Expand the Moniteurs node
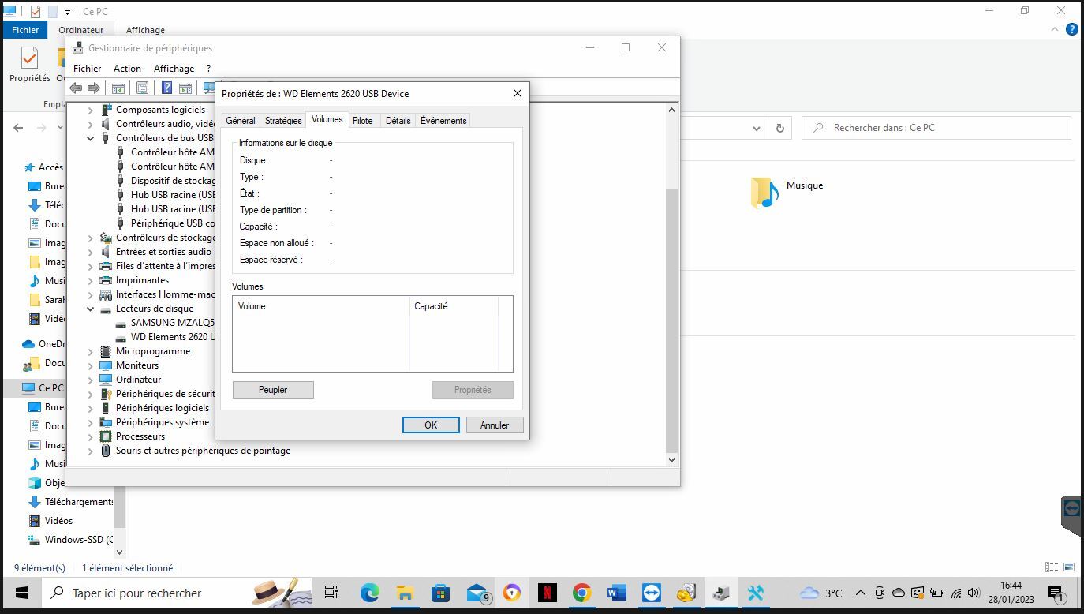 point(90,365)
